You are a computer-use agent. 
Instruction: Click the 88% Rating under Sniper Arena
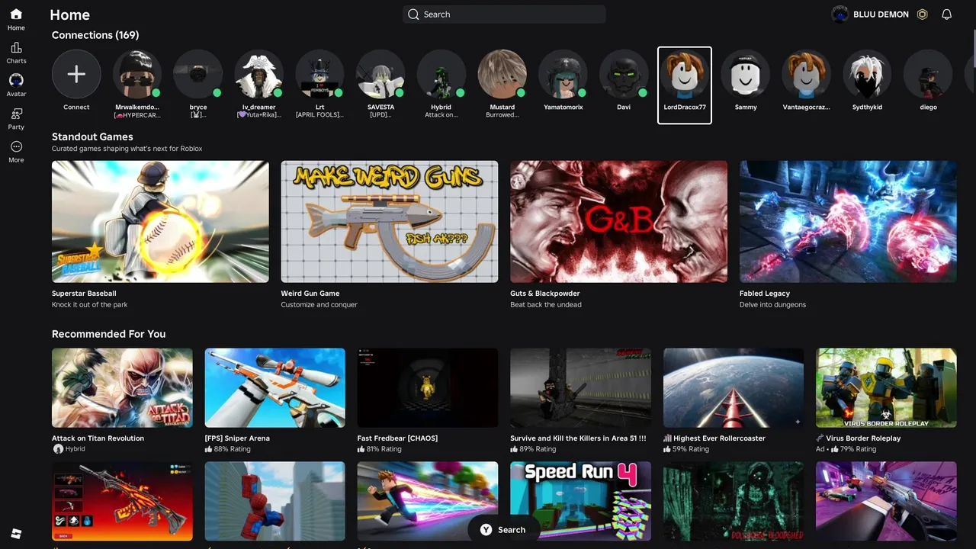pyautogui.click(x=227, y=449)
